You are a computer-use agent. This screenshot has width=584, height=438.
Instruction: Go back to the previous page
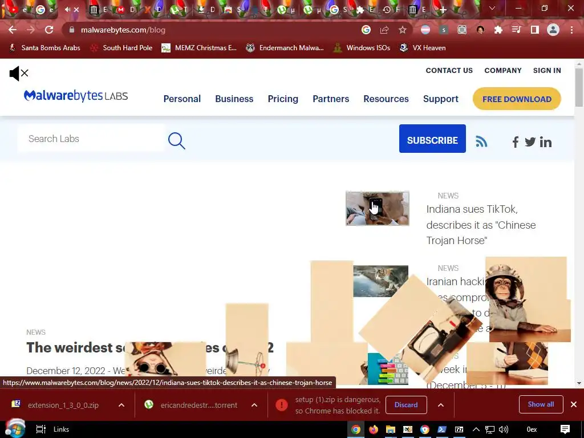pyautogui.click(x=13, y=30)
